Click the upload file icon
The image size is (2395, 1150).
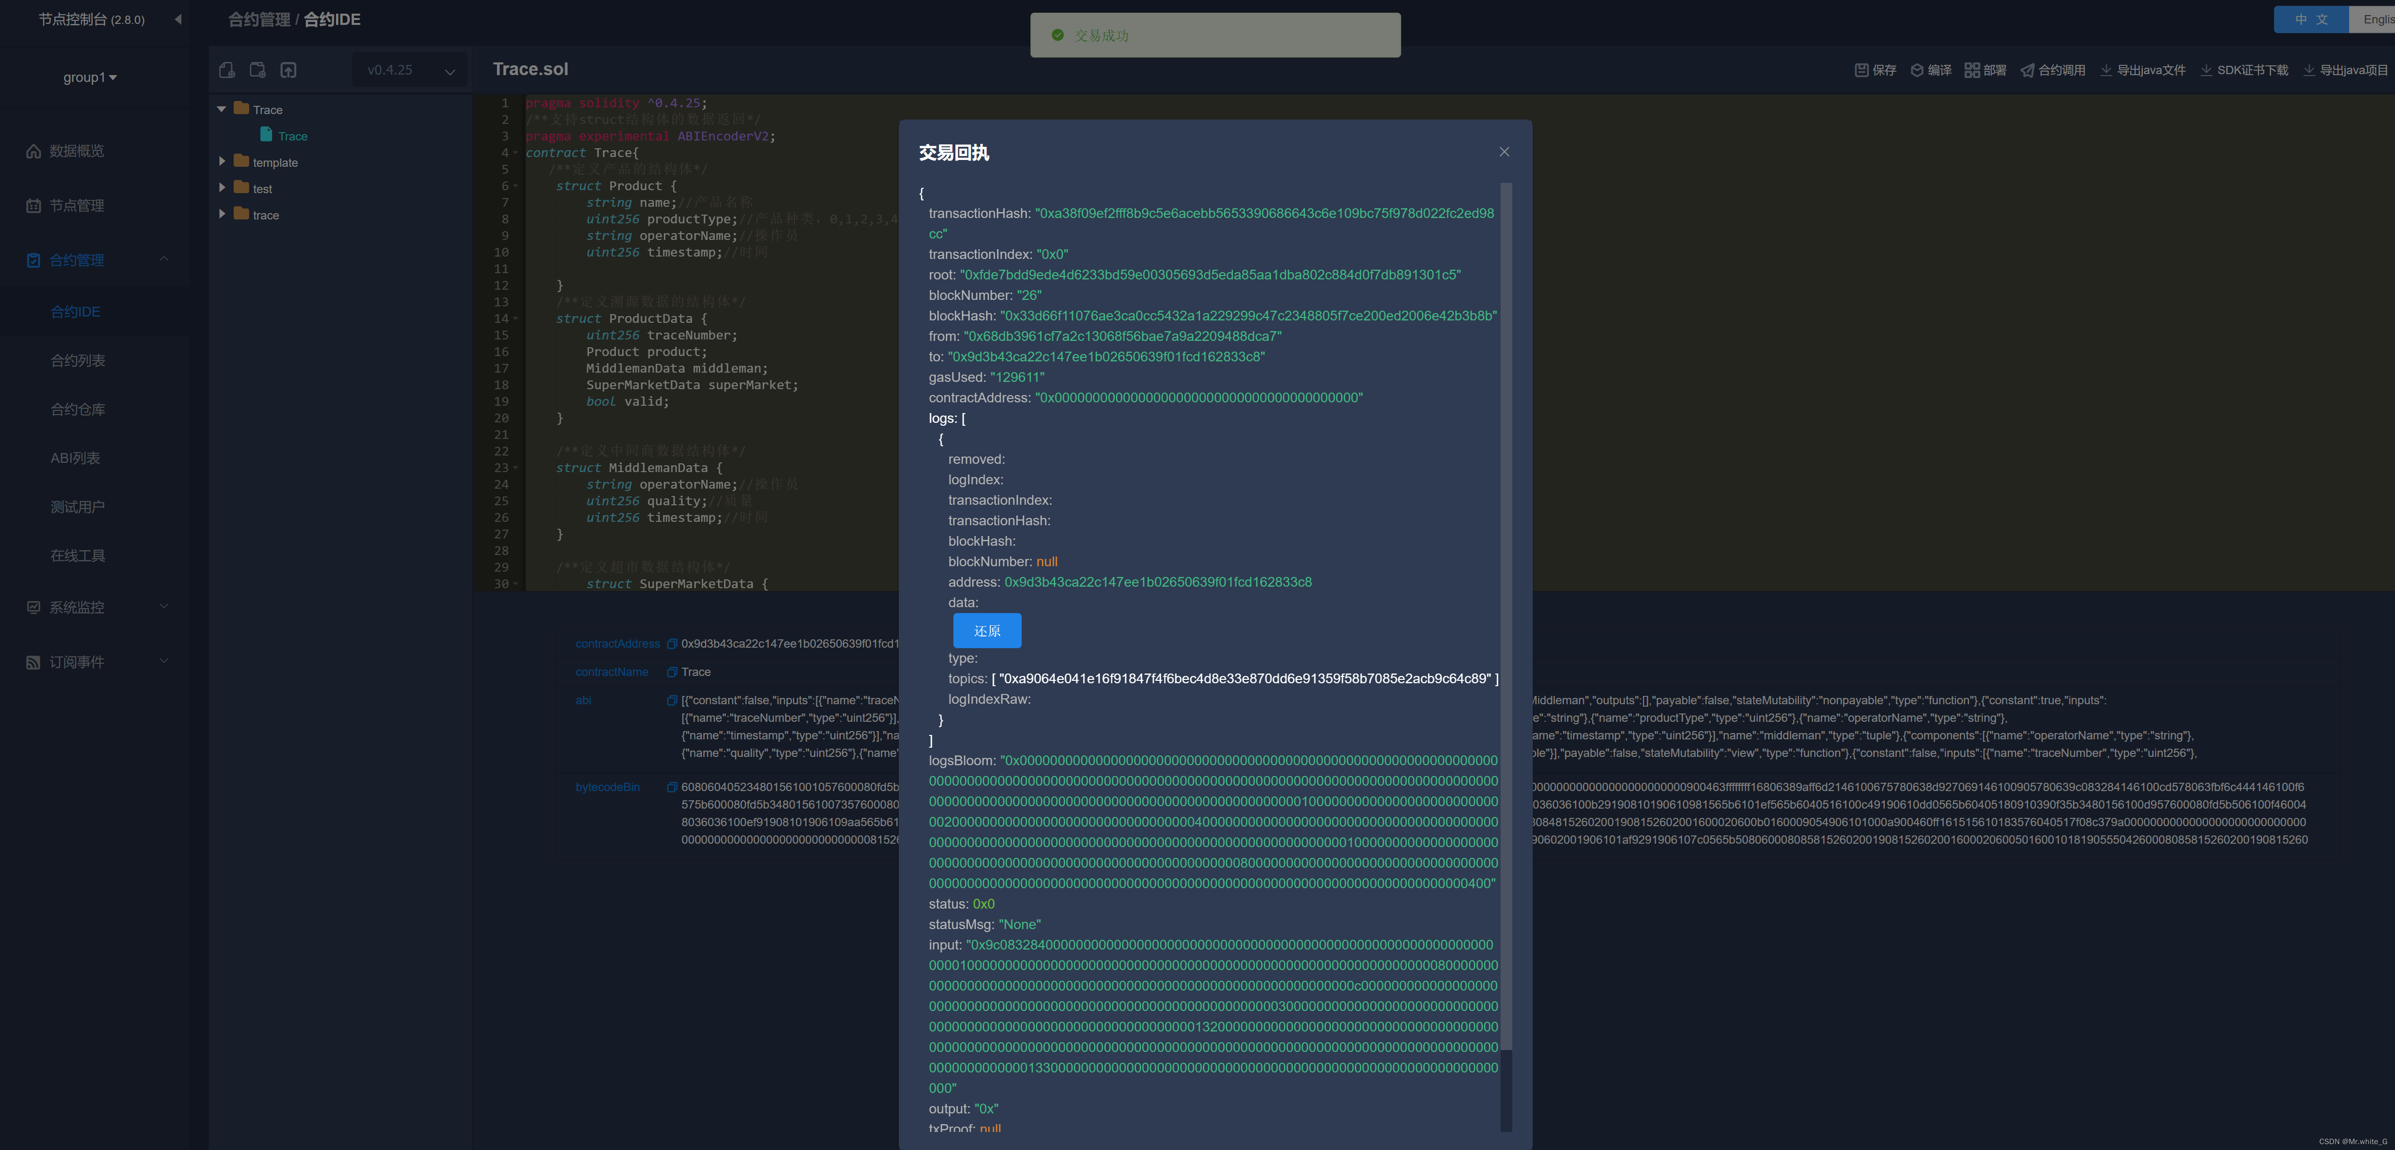tap(288, 70)
